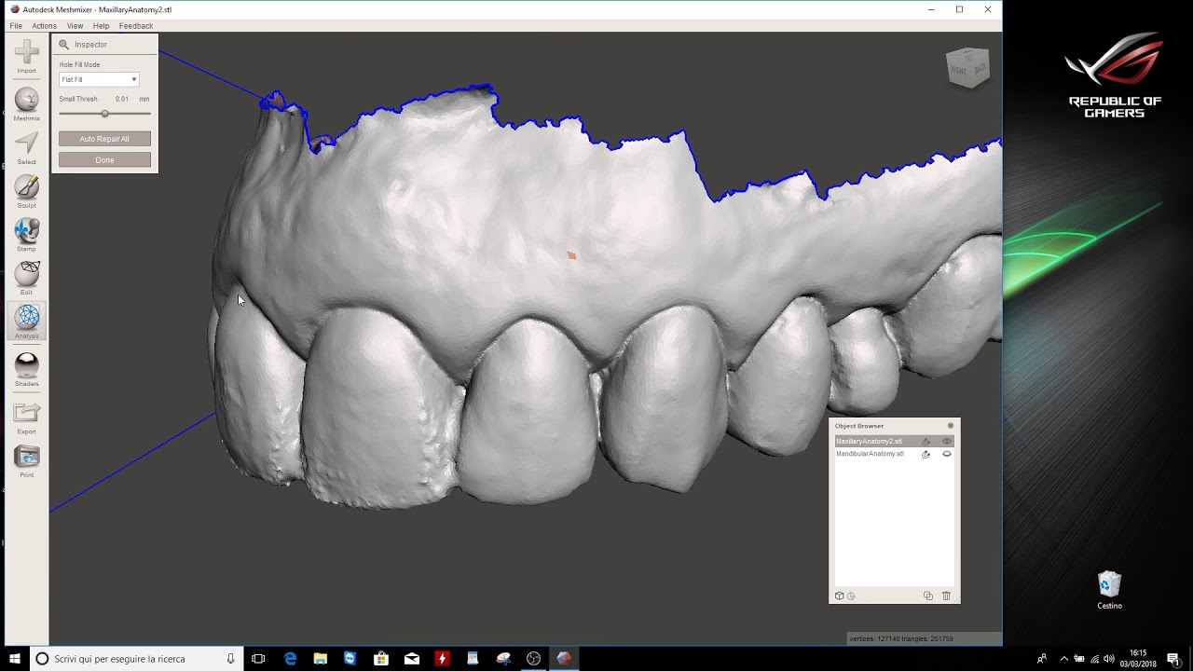This screenshot has height=671, width=1193.
Task: Click the search icon in Inspector header
Action: [x=64, y=45]
